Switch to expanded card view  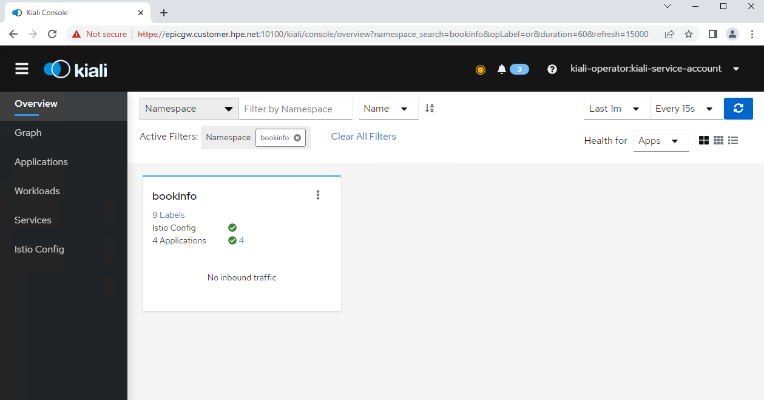(704, 140)
